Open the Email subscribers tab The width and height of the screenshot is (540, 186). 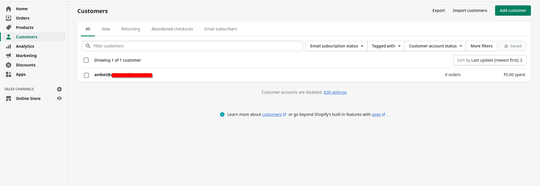[221, 29]
